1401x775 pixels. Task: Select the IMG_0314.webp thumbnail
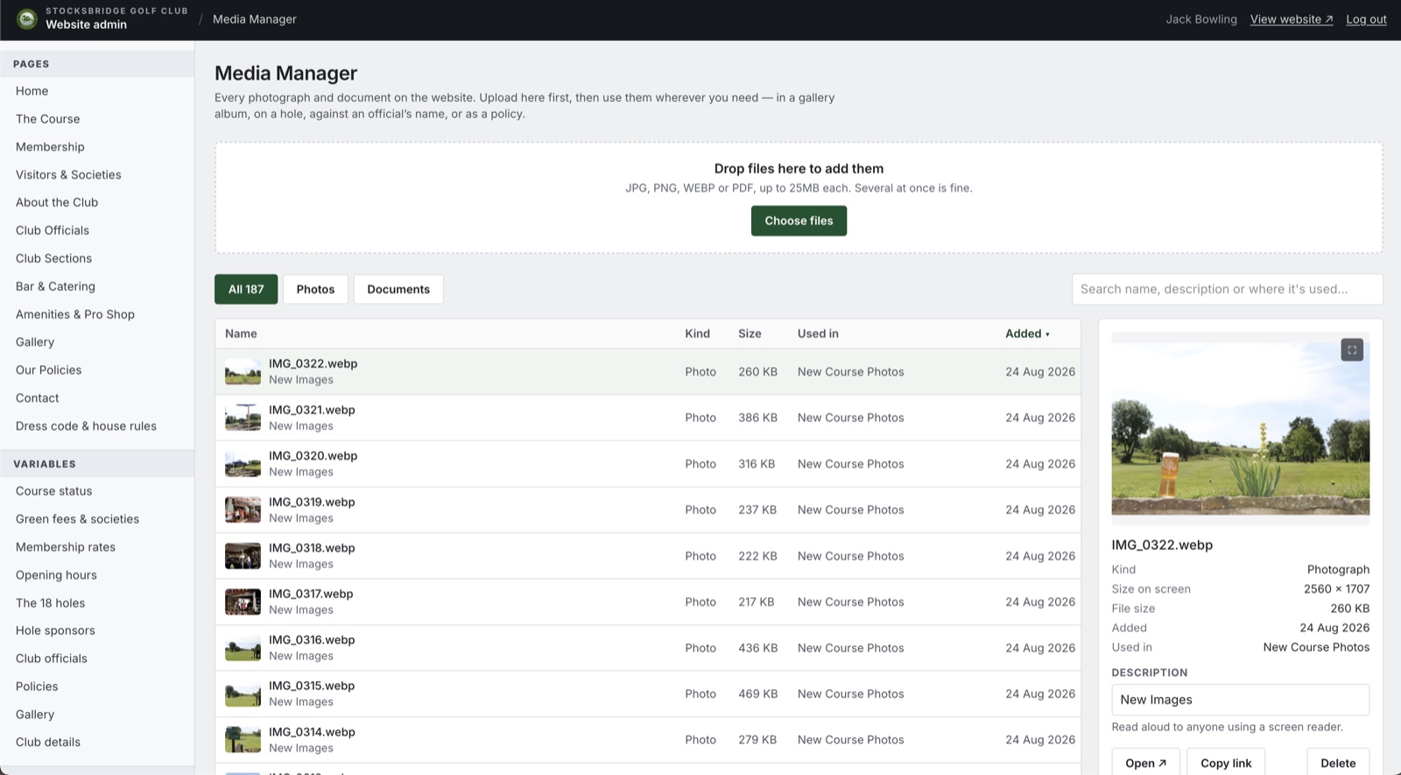[243, 740]
